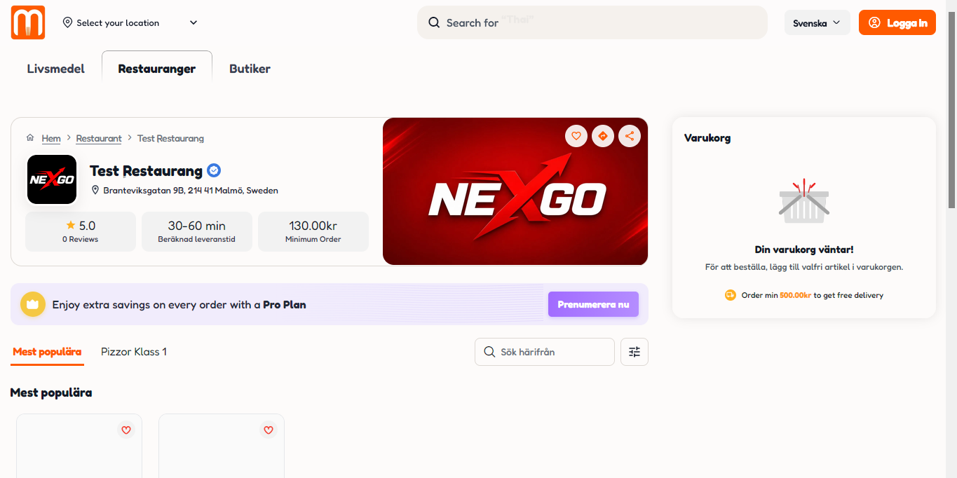Switch to the Livsmedel tab
957x478 pixels.
(56, 69)
